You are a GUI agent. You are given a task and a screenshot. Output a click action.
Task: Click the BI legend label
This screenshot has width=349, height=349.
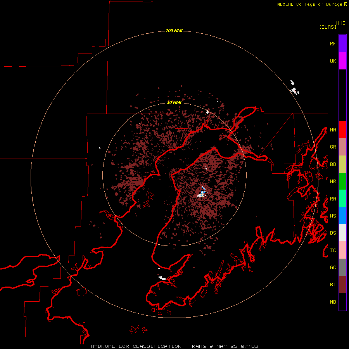click(x=333, y=285)
